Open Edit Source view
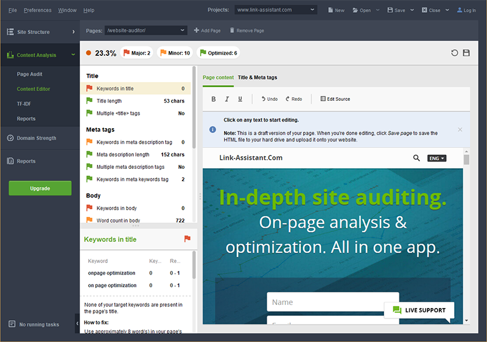This screenshot has height=342, width=487. [335, 99]
